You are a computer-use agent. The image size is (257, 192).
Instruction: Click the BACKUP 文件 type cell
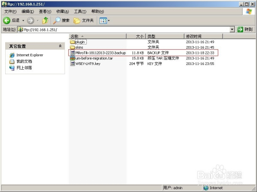(x=158, y=53)
